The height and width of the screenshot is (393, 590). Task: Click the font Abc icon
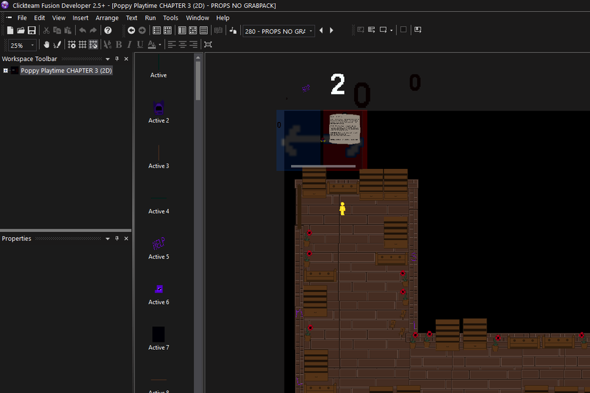108,45
